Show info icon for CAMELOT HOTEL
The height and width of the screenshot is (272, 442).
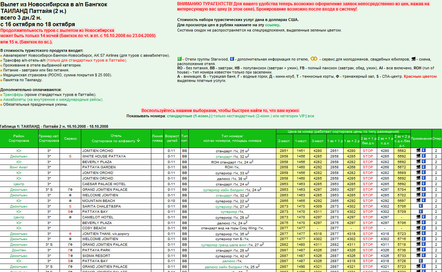click(x=423, y=217)
